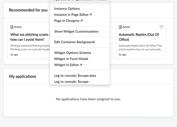Click the phishing article document icon
Image resolution: width=177 pixels, height=127 pixels.
(12, 27)
